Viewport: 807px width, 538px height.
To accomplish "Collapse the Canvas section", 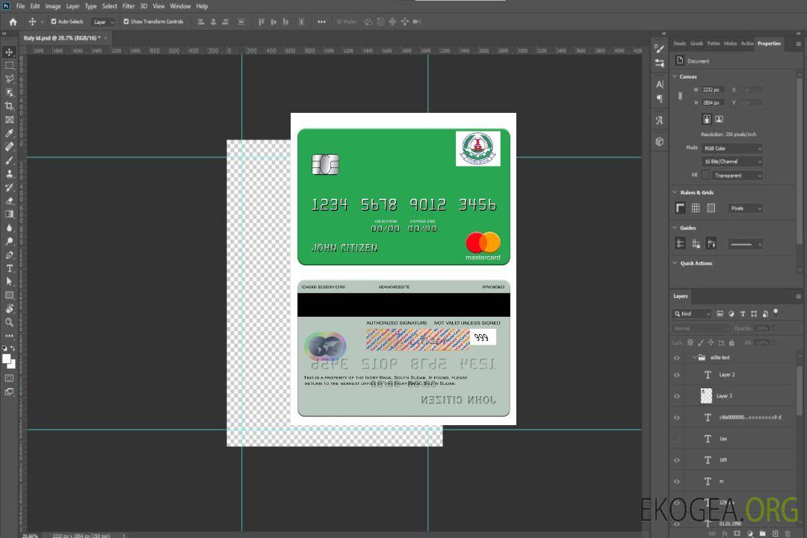I will 675,76.
